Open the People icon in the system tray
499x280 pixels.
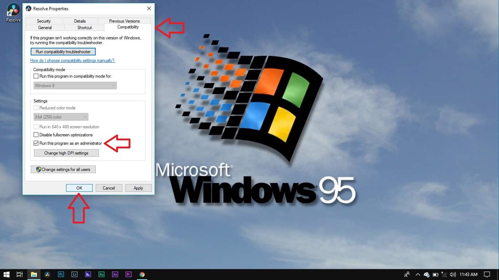[407, 275]
